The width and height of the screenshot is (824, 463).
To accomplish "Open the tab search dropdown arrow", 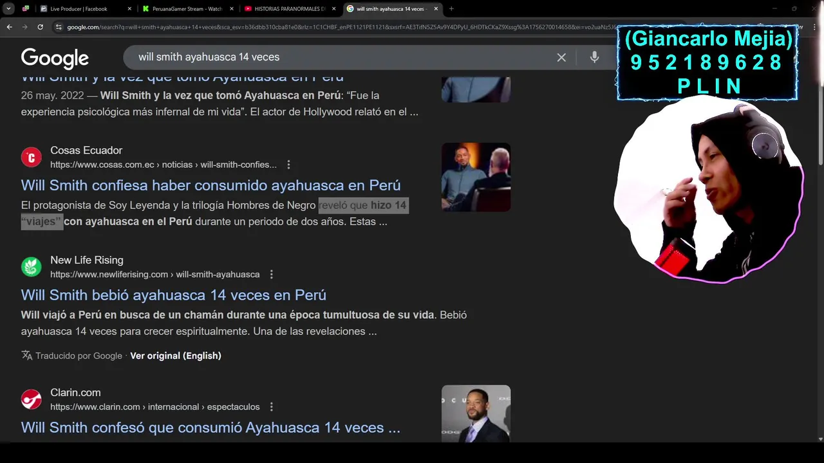I will pos(8,8).
